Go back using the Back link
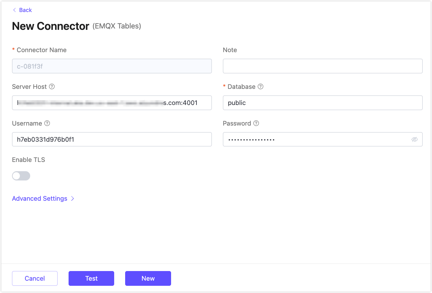Viewport: 432px width, 293px height. coord(25,10)
